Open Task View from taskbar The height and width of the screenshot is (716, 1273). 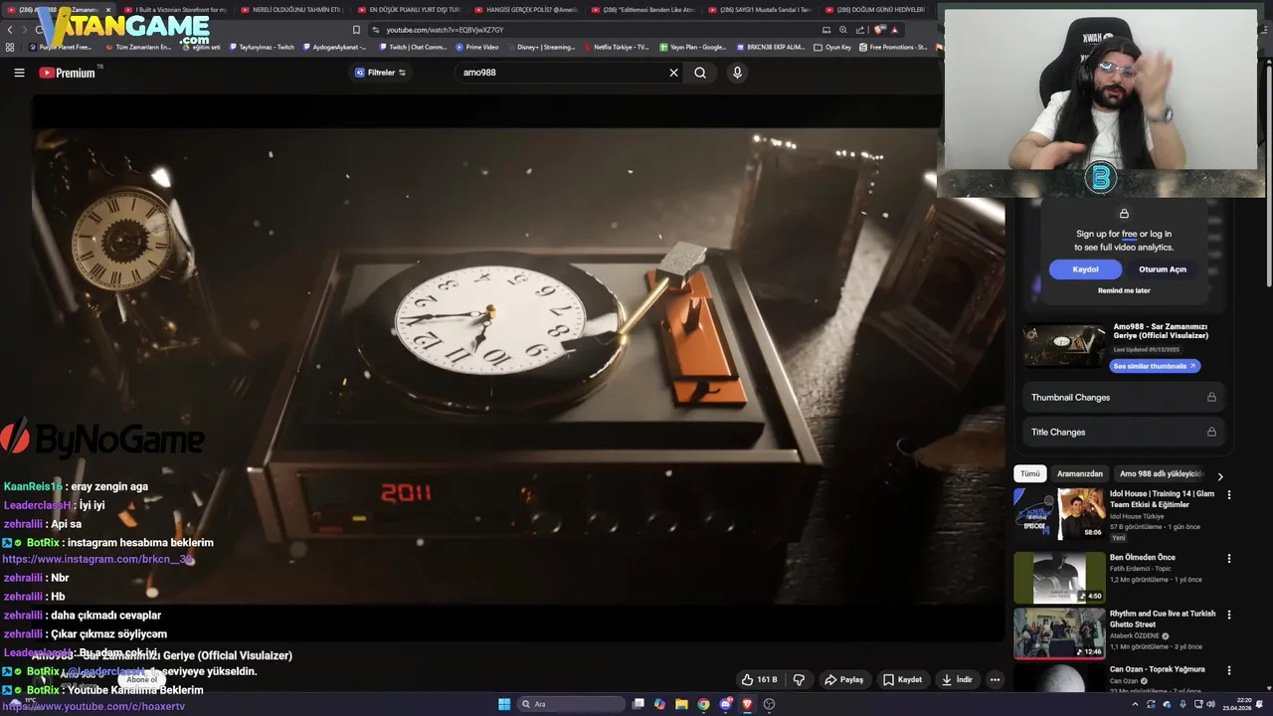coord(638,704)
